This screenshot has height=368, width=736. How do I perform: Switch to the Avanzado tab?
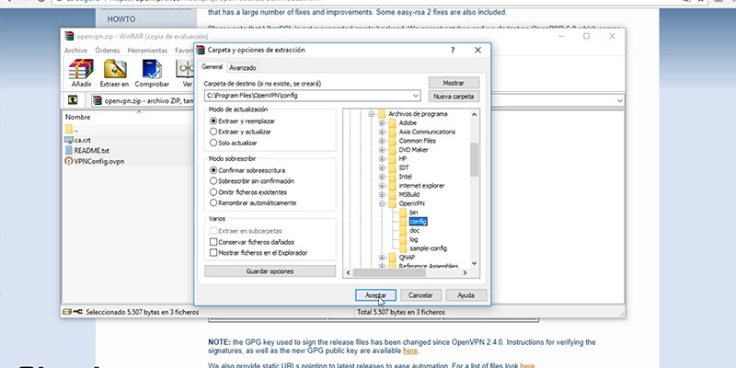[243, 67]
